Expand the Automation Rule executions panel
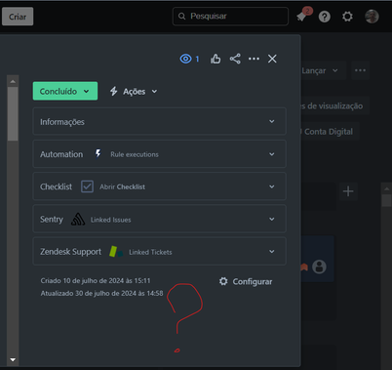 [x=159, y=154]
